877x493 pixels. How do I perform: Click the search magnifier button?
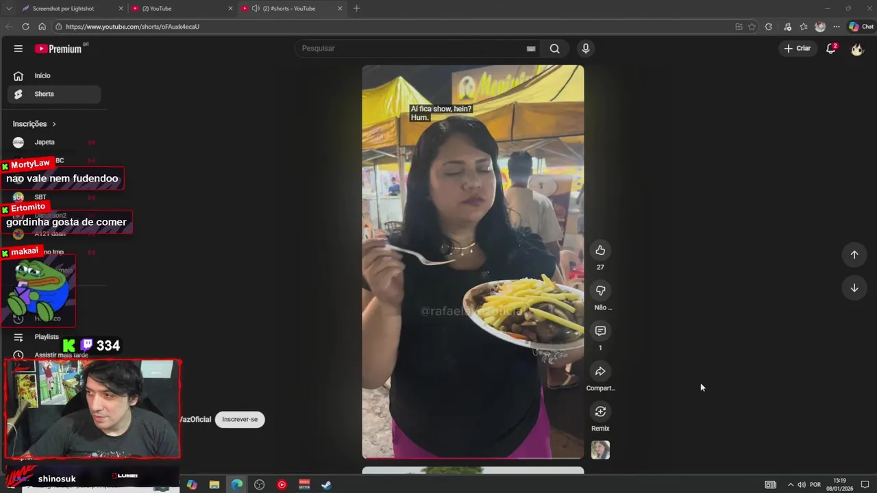click(554, 49)
